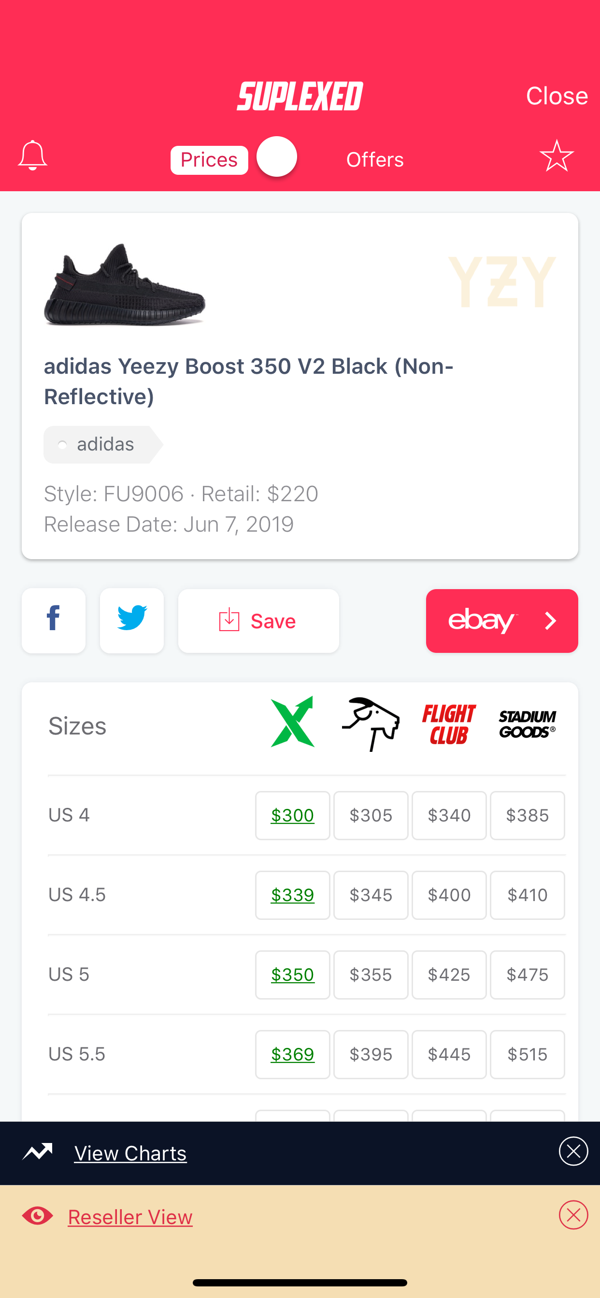Share on Facebook

(x=54, y=621)
